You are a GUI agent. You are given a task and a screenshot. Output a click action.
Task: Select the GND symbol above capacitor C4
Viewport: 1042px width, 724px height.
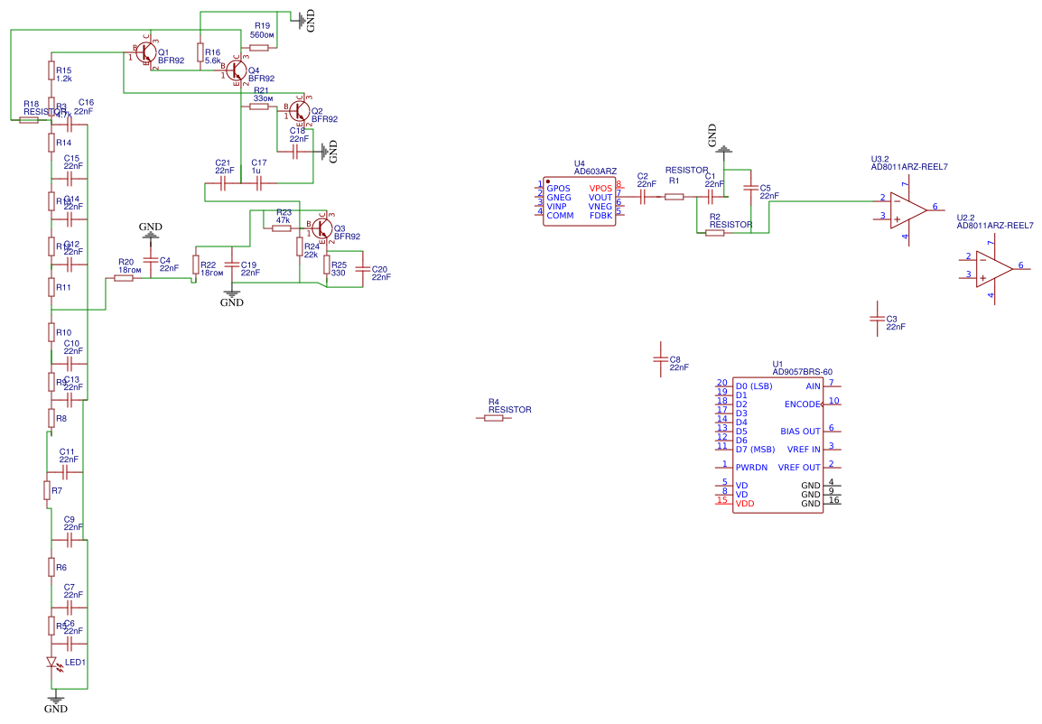[150, 236]
